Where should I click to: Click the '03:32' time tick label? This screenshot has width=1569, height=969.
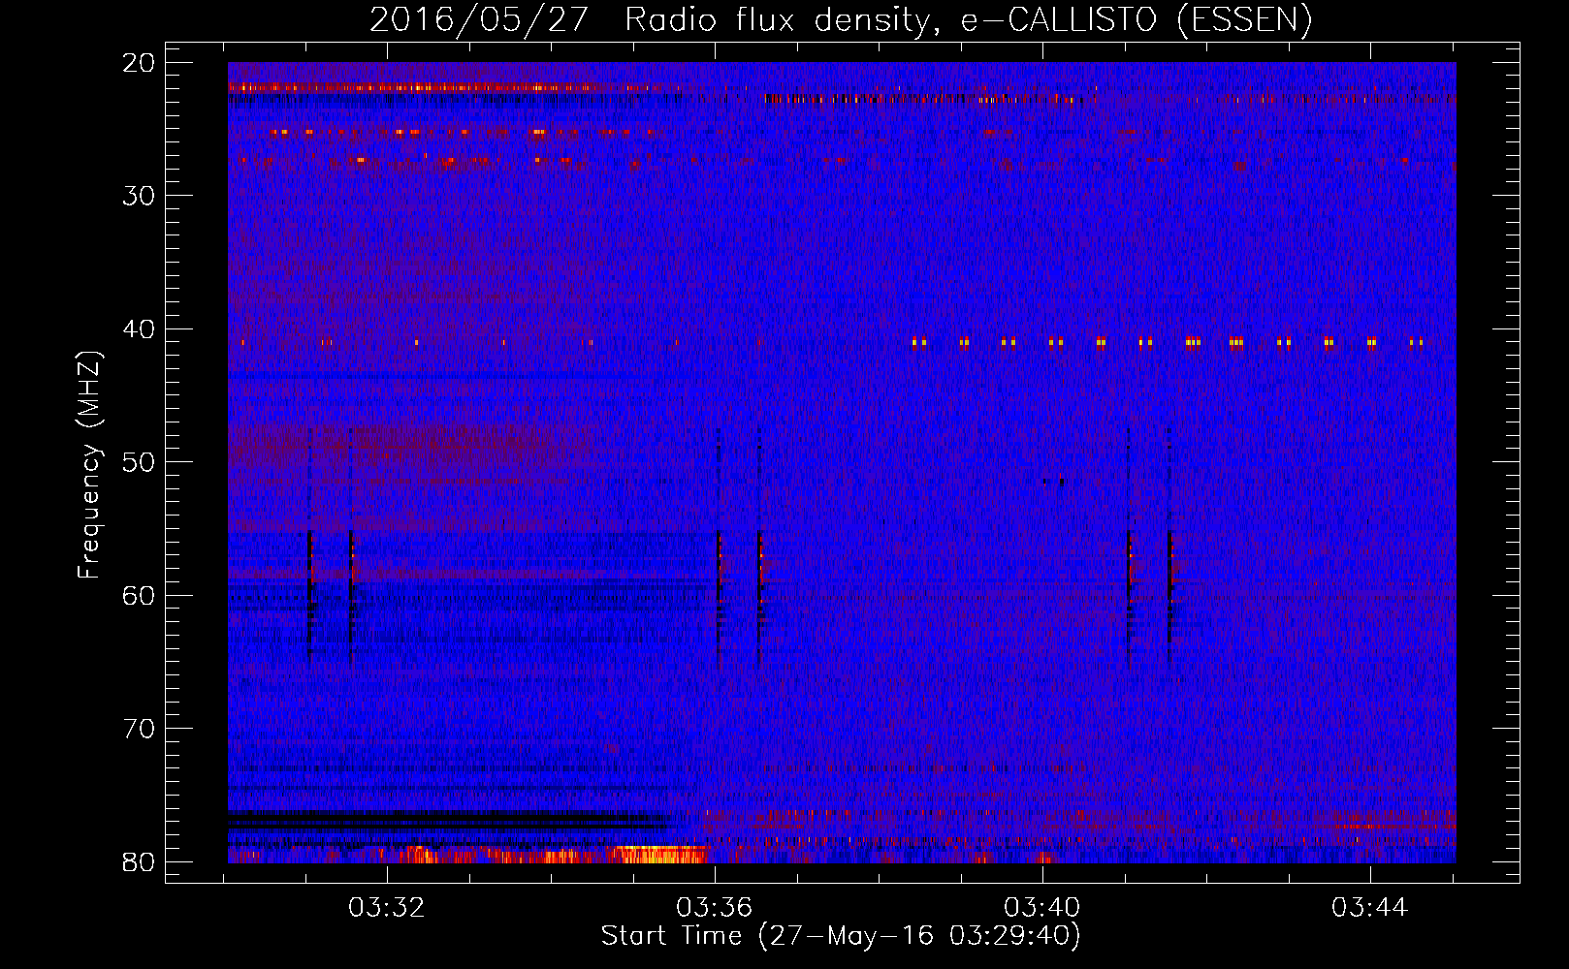387,908
